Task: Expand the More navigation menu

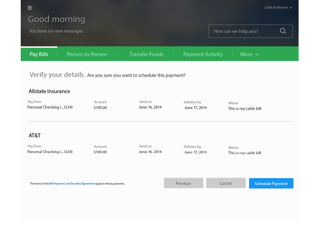Action: pos(250,54)
